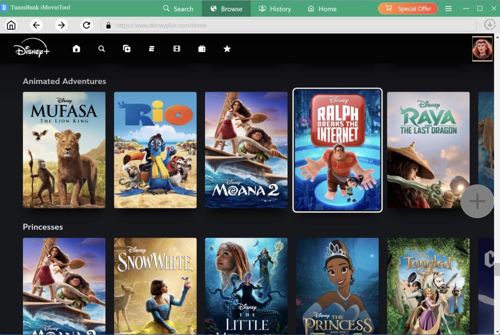Open The Little Mermaid poster

coord(246,285)
